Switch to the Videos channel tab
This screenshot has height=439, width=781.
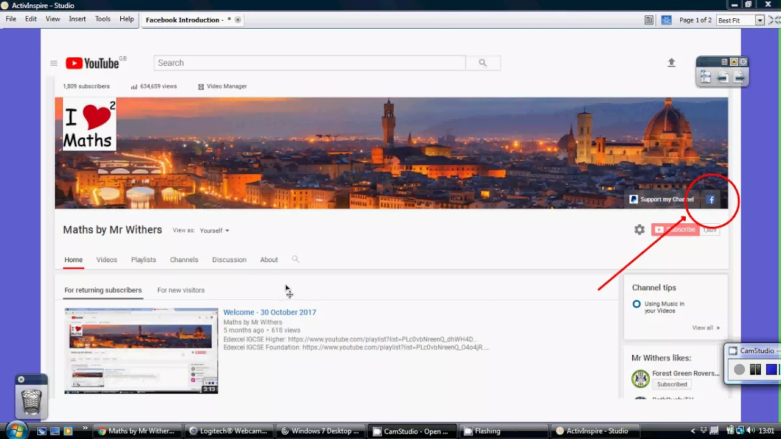(106, 260)
